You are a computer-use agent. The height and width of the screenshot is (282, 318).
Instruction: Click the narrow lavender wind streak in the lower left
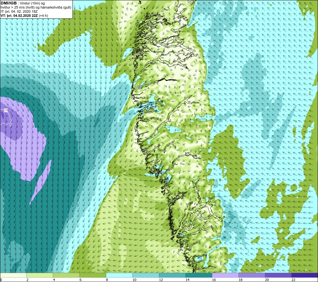(41, 182)
